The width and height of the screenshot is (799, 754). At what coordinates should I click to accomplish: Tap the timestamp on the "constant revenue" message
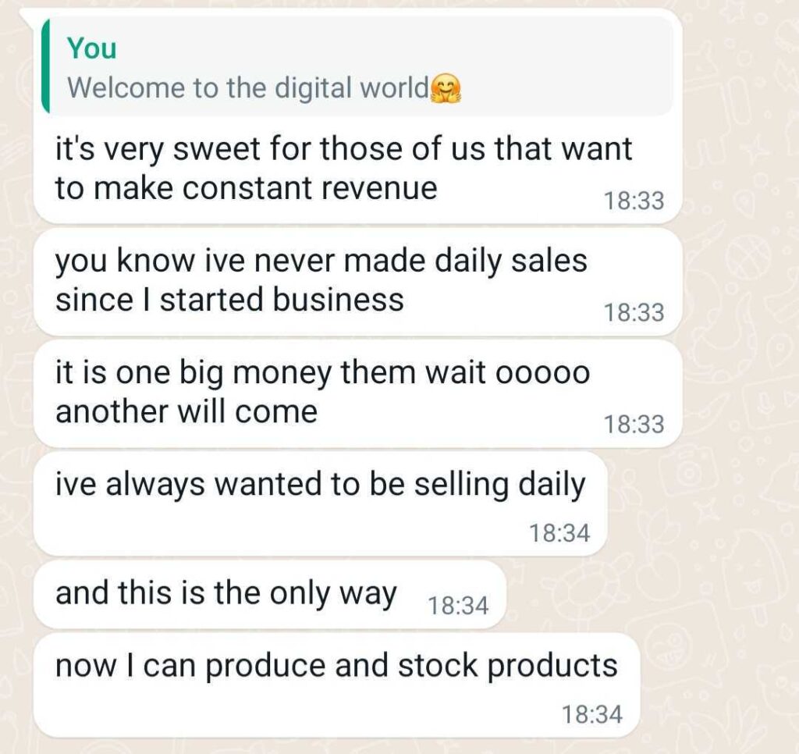pyautogui.click(x=634, y=201)
